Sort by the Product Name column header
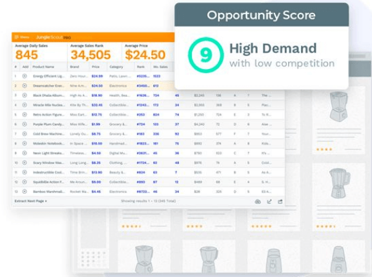The image size is (372, 277). point(43,67)
